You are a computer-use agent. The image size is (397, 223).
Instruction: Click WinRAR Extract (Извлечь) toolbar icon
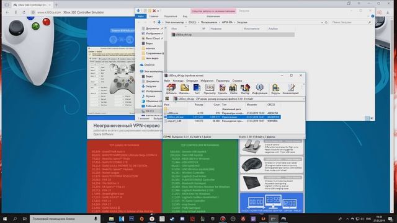(184, 89)
